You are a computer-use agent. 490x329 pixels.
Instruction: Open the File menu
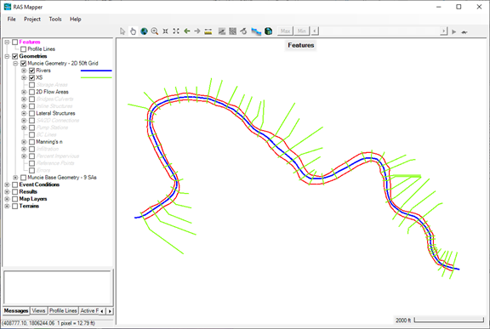click(x=12, y=20)
